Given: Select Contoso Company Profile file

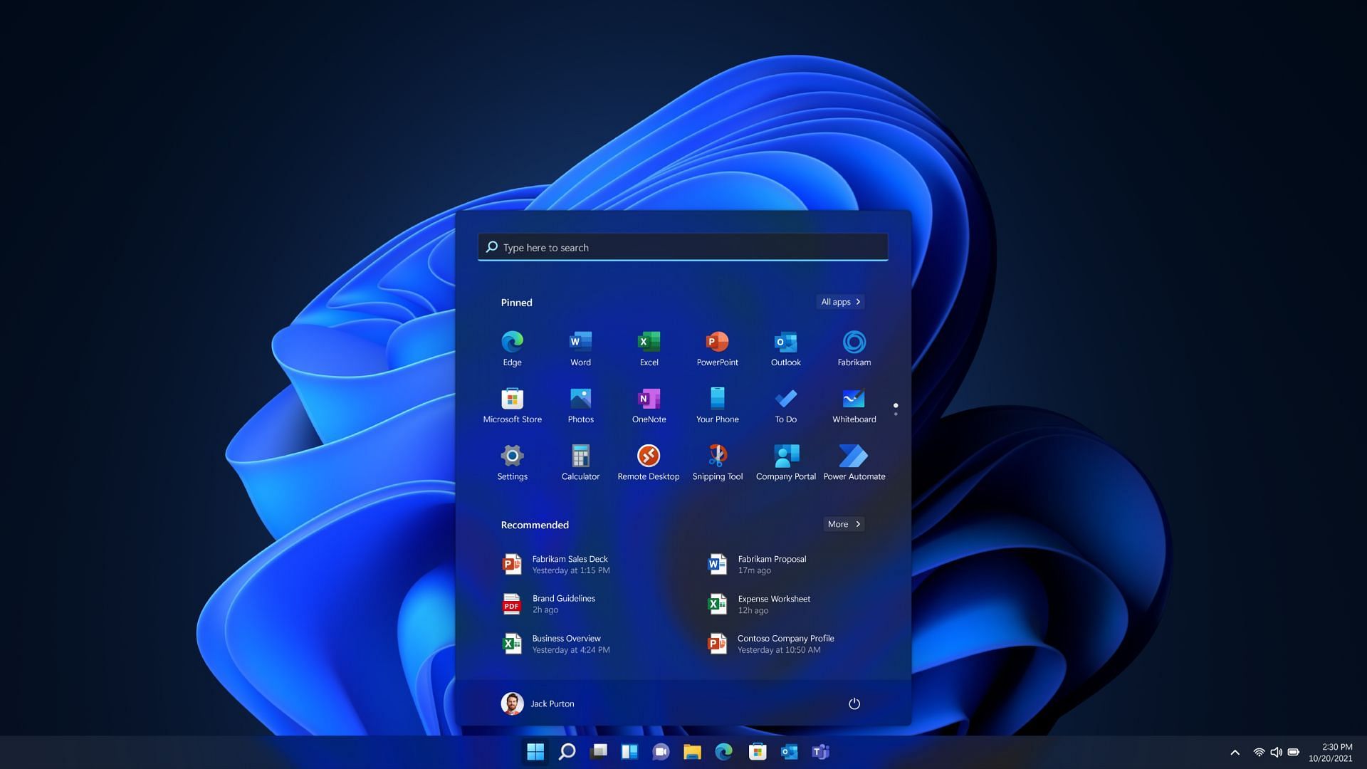Looking at the screenshot, I should point(786,644).
